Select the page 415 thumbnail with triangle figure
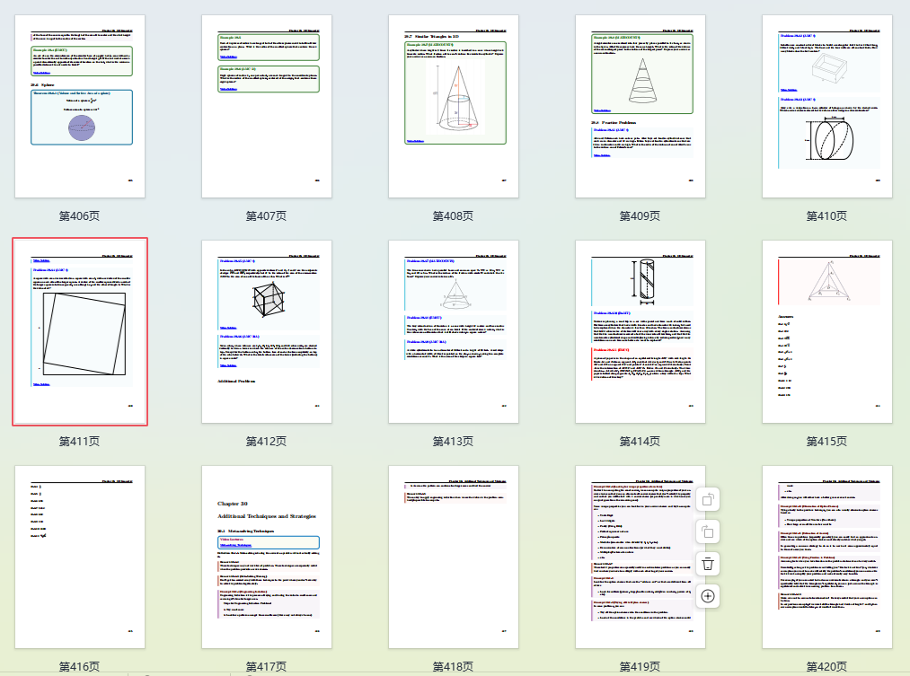 (x=827, y=331)
